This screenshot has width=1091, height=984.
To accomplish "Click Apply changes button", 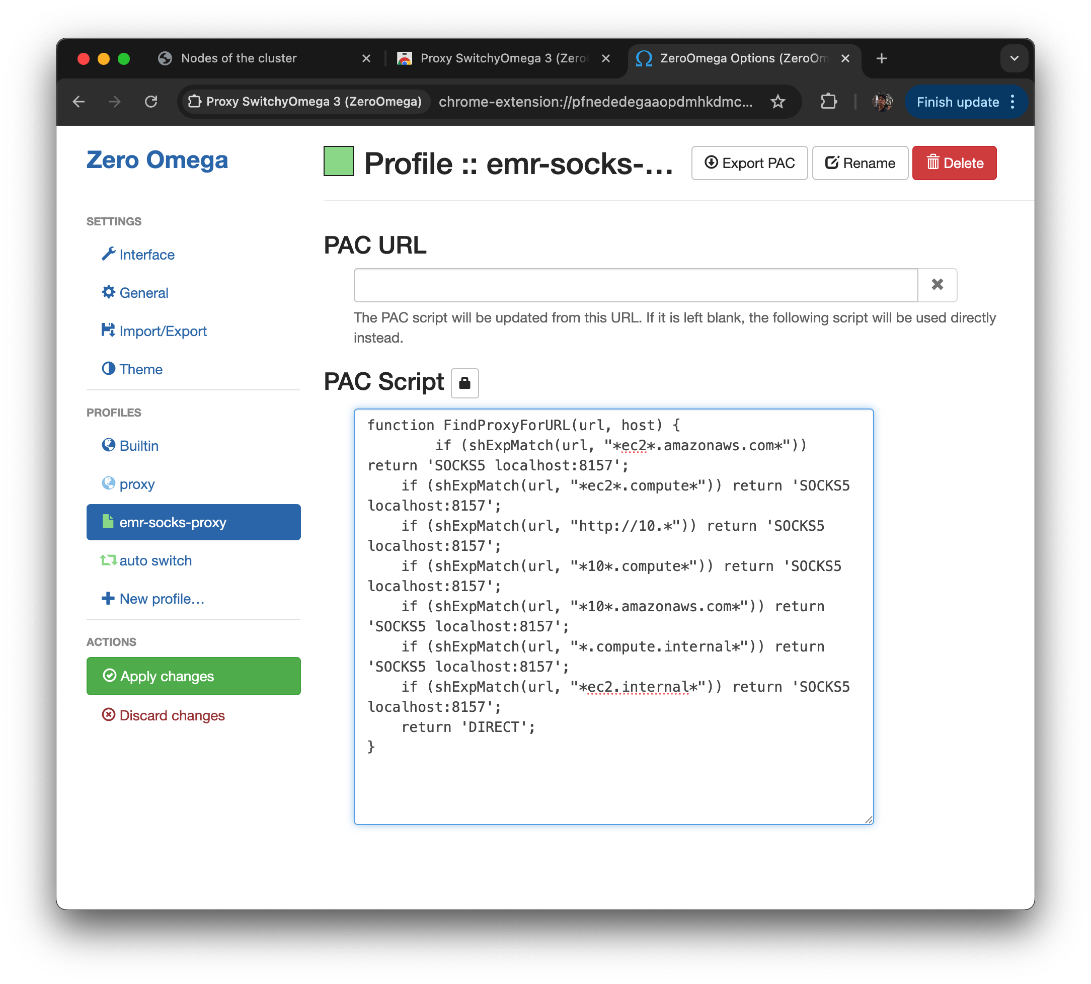I will pyautogui.click(x=193, y=676).
